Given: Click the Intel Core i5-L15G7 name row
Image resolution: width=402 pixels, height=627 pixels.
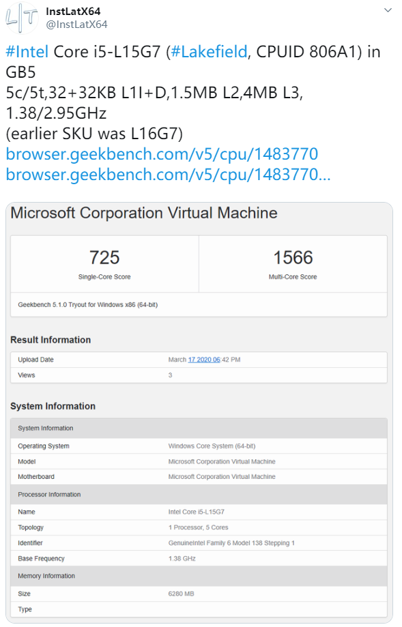Looking at the screenshot, I should [198, 512].
